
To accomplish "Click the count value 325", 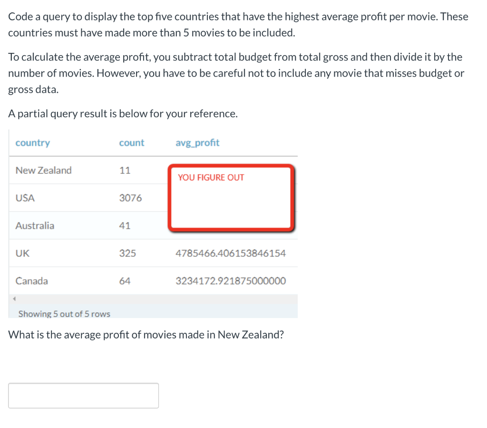I will coord(127,253).
